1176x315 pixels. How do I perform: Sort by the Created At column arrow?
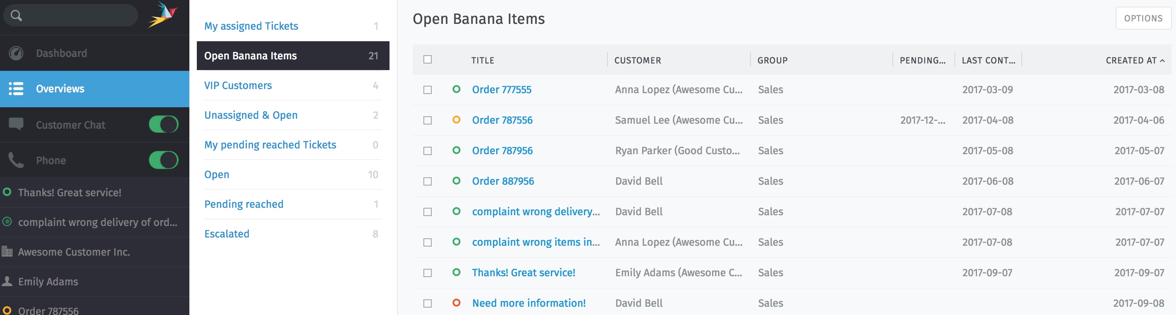click(x=1162, y=61)
